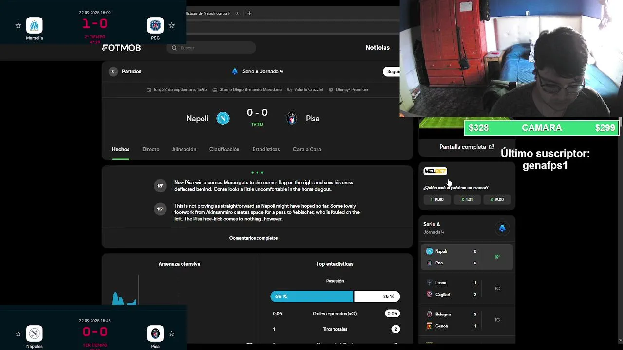Click the Top estadísticas heading
Viewport: 623px width, 350px height.
[335, 264]
